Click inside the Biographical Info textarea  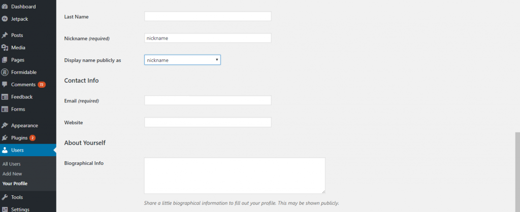coord(235,175)
